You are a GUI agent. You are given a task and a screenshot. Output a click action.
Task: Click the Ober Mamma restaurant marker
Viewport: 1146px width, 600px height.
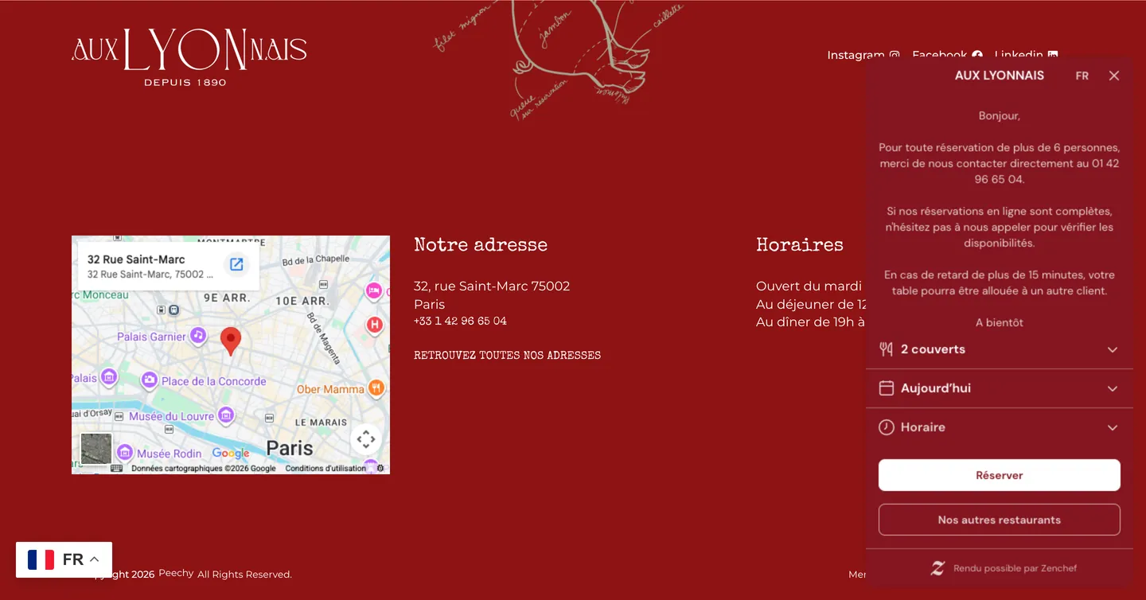(376, 388)
